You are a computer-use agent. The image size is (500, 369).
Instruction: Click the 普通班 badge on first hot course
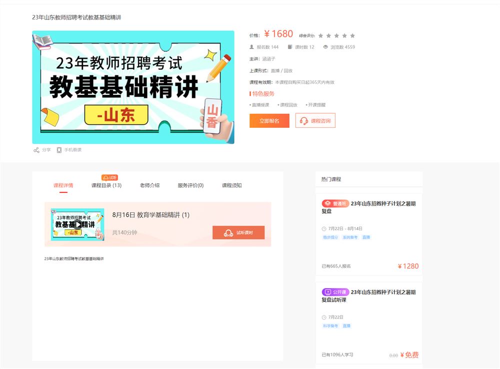[335, 203]
